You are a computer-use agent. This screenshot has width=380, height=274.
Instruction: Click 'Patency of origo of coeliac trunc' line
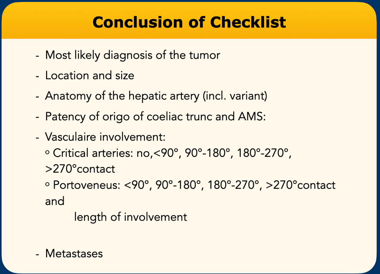[155, 117]
